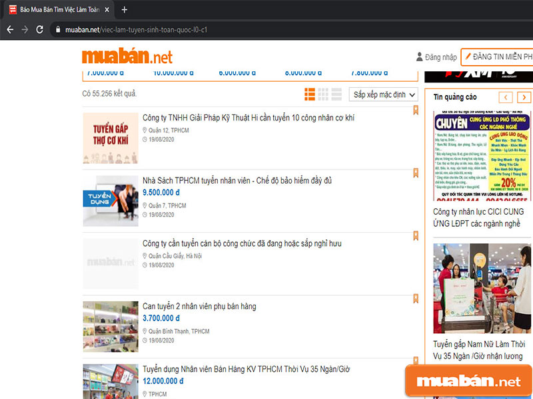Click the Có 55.256 kết quả text
Screen dimensions: 533x399
(x=109, y=94)
